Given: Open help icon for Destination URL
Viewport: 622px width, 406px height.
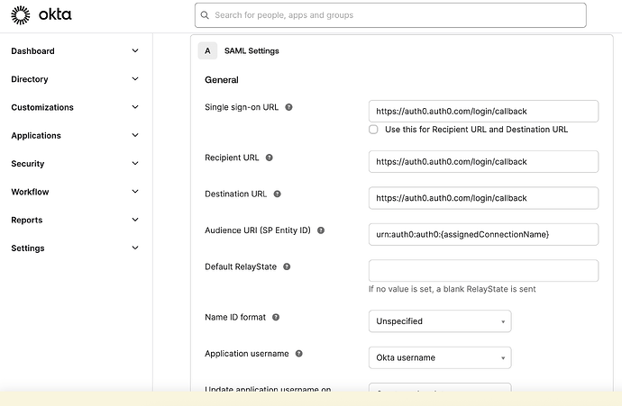Looking at the screenshot, I should click(278, 194).
